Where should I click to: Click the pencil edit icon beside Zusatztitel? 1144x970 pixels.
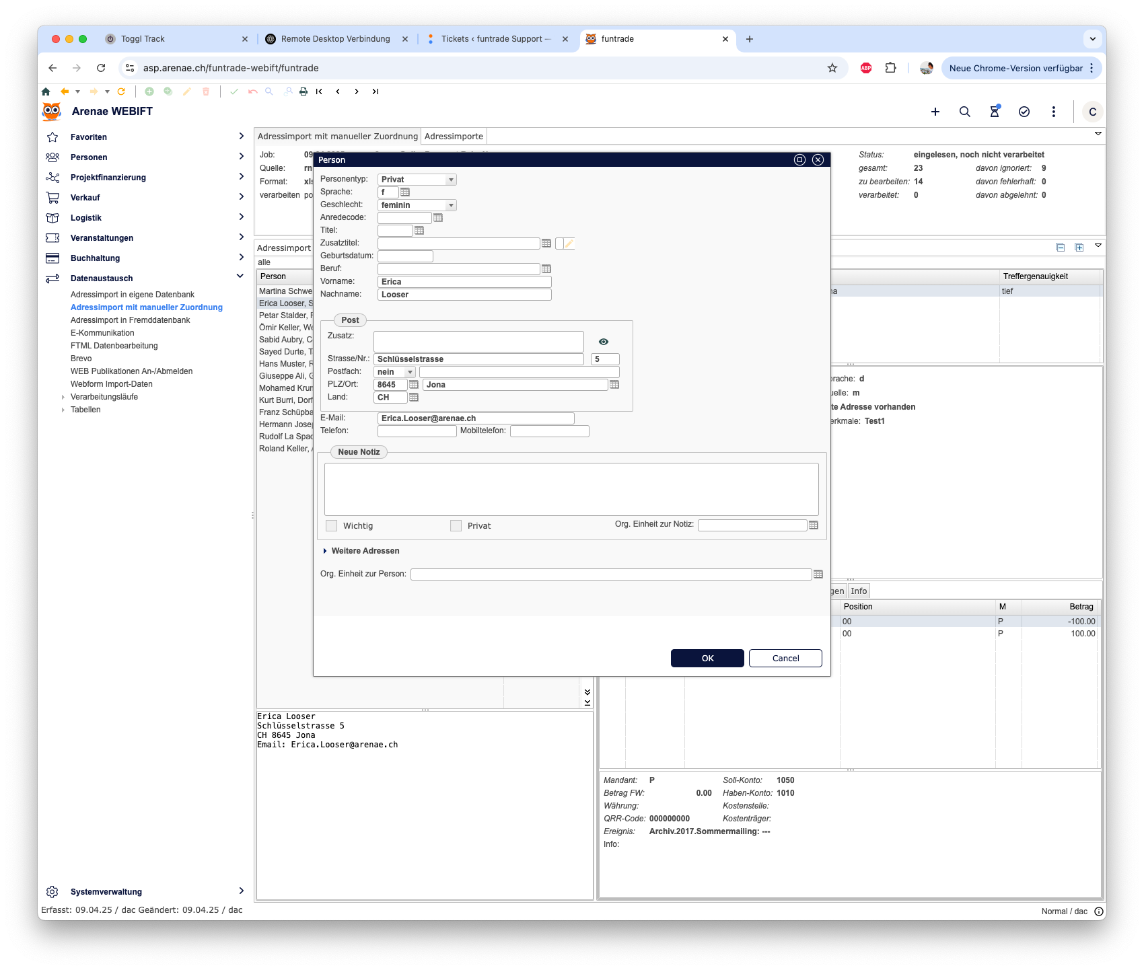[569, 244]
